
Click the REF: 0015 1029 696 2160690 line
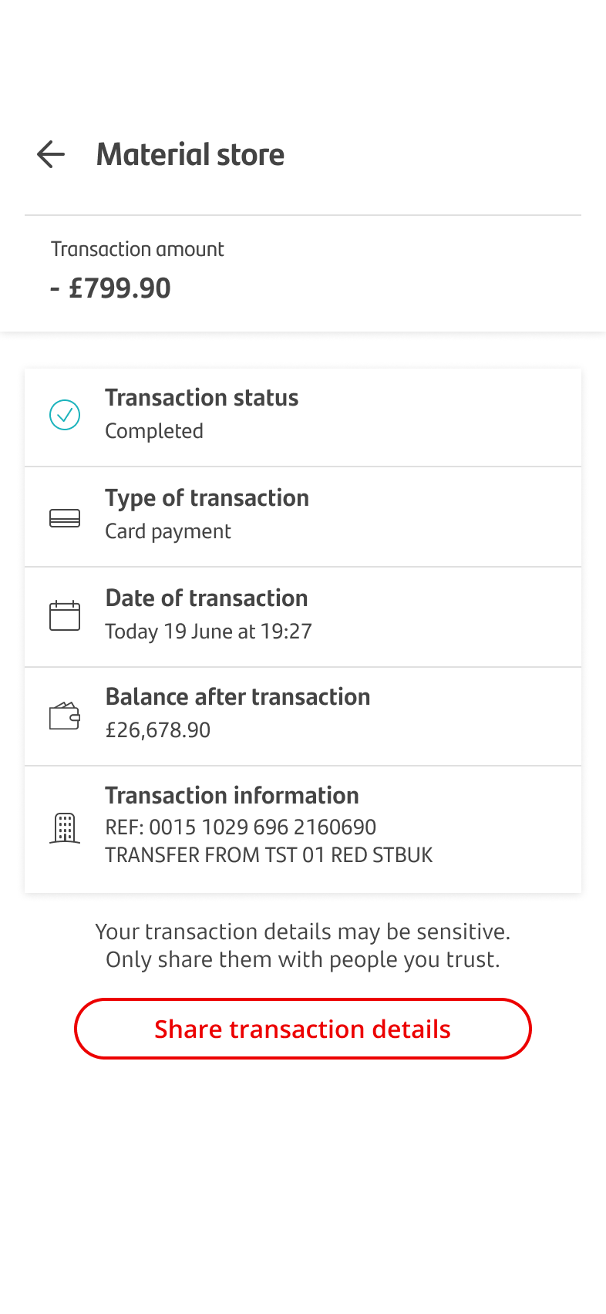241,827
